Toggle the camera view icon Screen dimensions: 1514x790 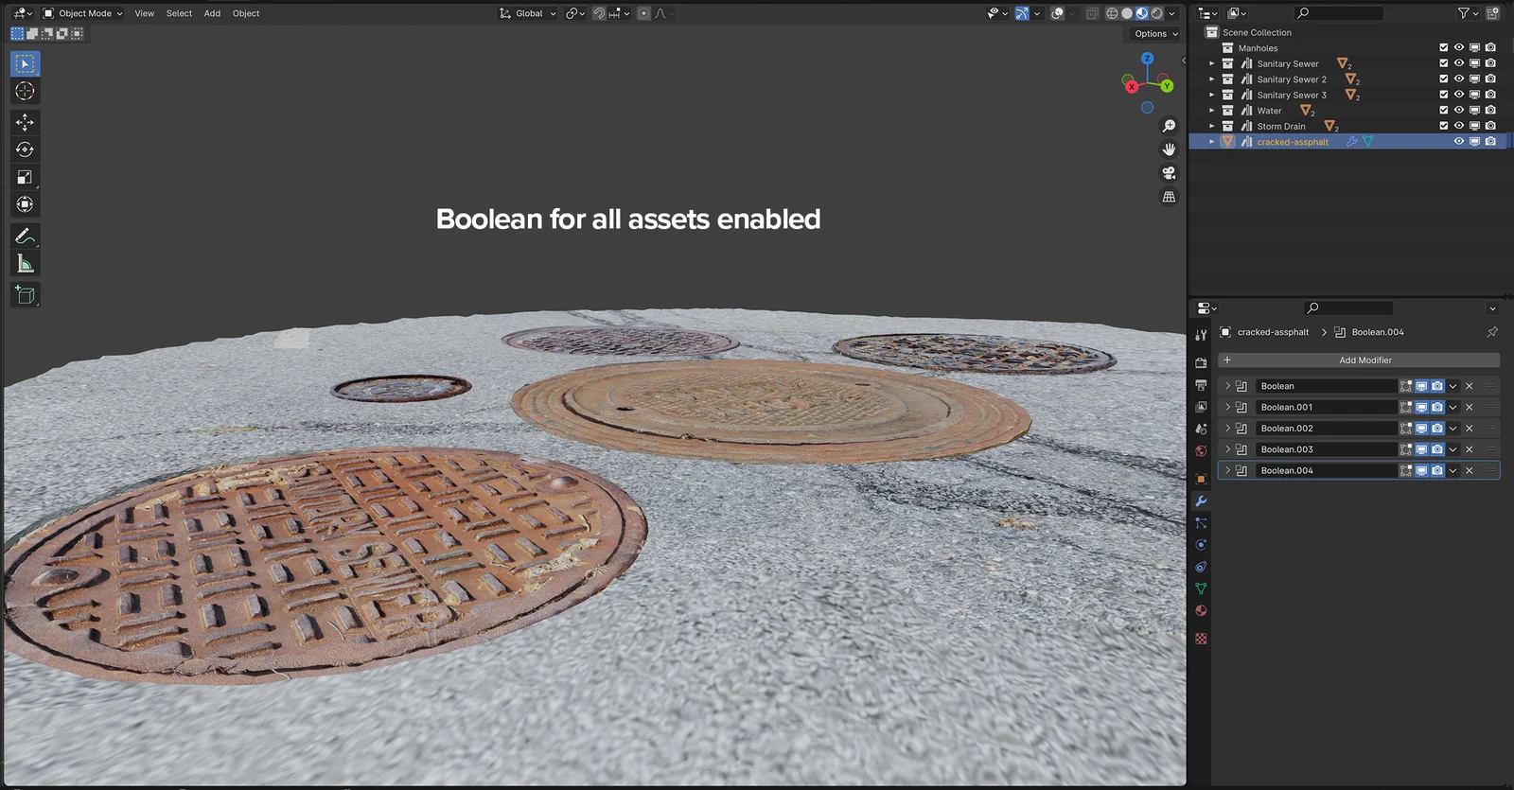pos(1169,173)
